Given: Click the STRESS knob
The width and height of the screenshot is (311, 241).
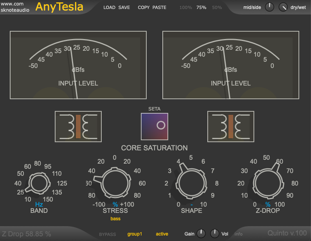Looking at the screenshot, I should coord(116,183).
